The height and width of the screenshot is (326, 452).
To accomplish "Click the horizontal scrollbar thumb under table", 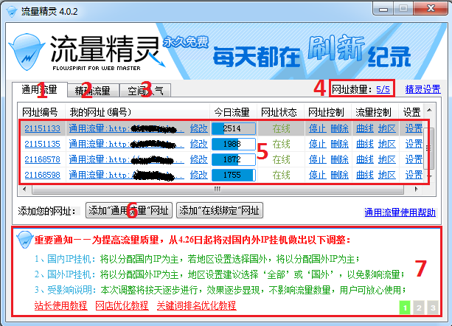I will click(218, 190).
